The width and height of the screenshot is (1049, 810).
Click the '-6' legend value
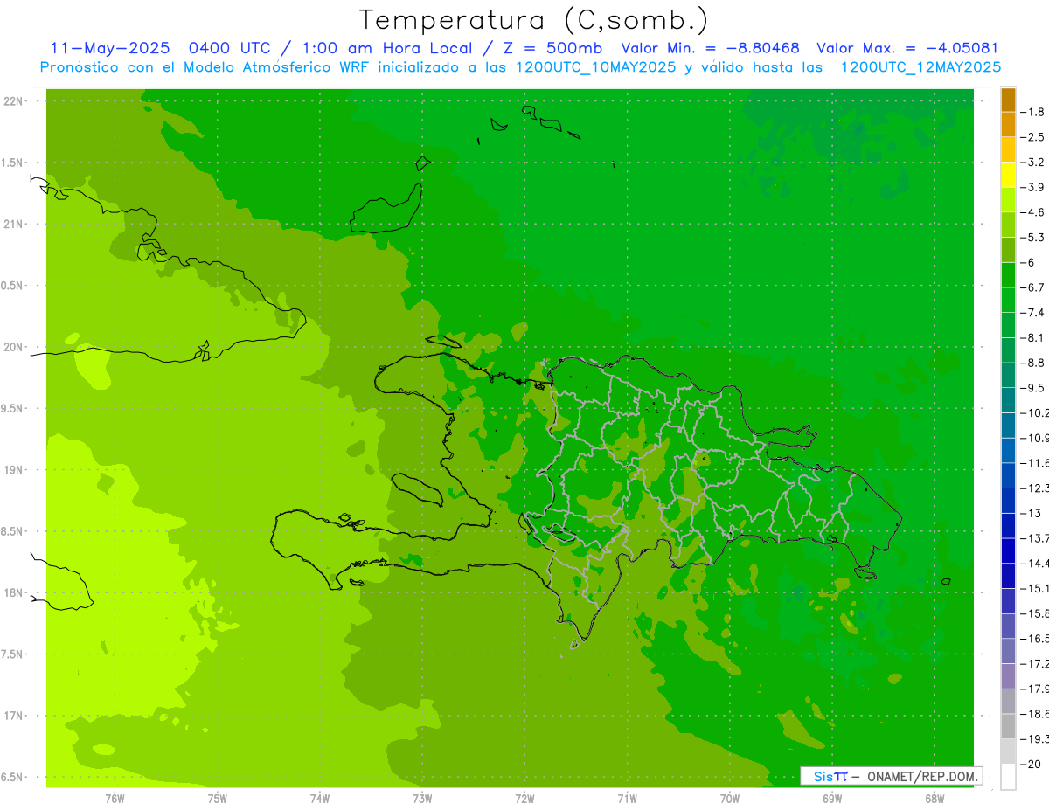1028,262
